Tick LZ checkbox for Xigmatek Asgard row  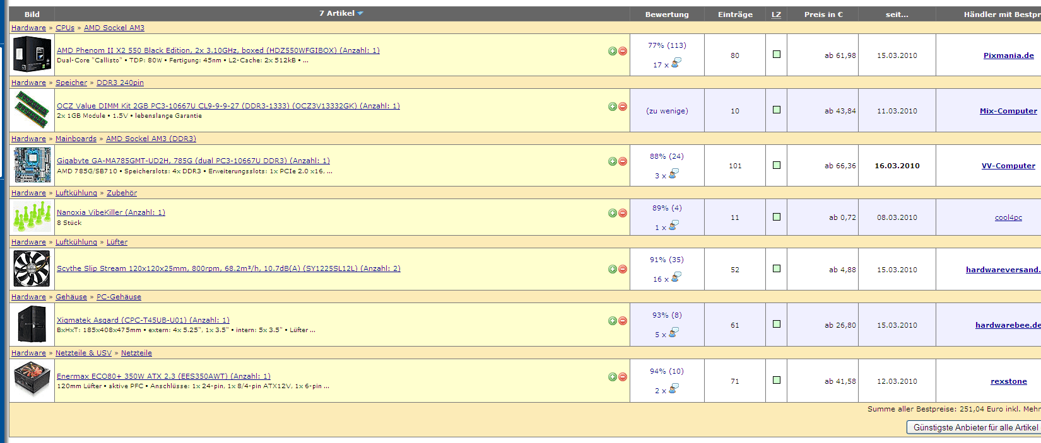pyautogui.click(x=777, y=324)
